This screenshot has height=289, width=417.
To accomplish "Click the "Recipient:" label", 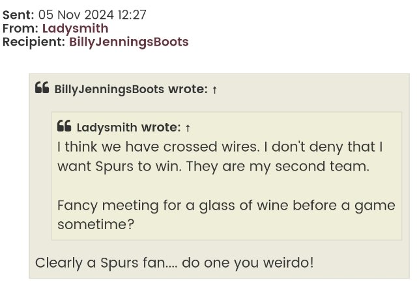I will 34,42.
